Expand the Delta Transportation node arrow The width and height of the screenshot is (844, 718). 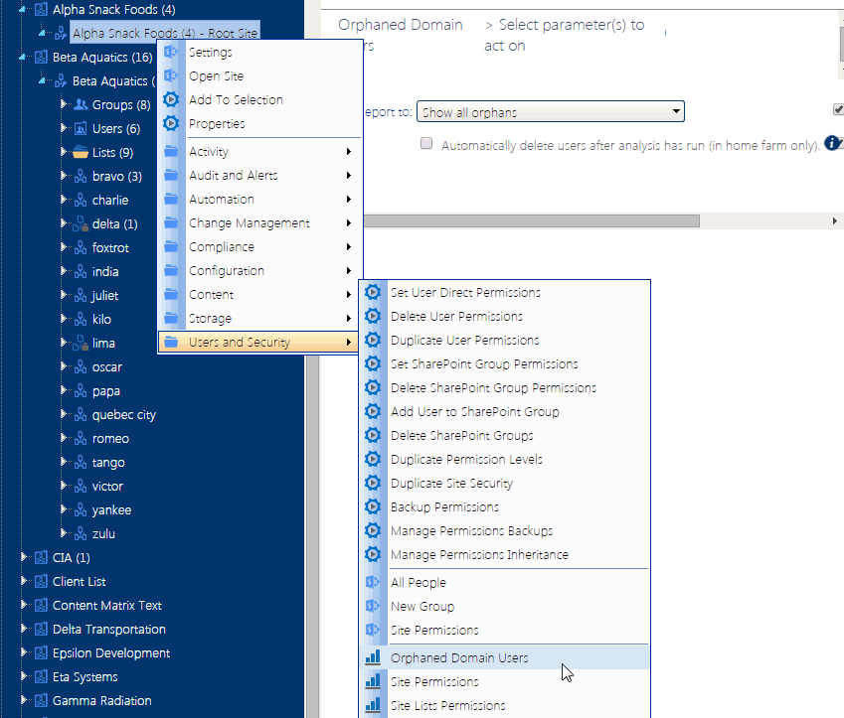click(x=25, y=630)
